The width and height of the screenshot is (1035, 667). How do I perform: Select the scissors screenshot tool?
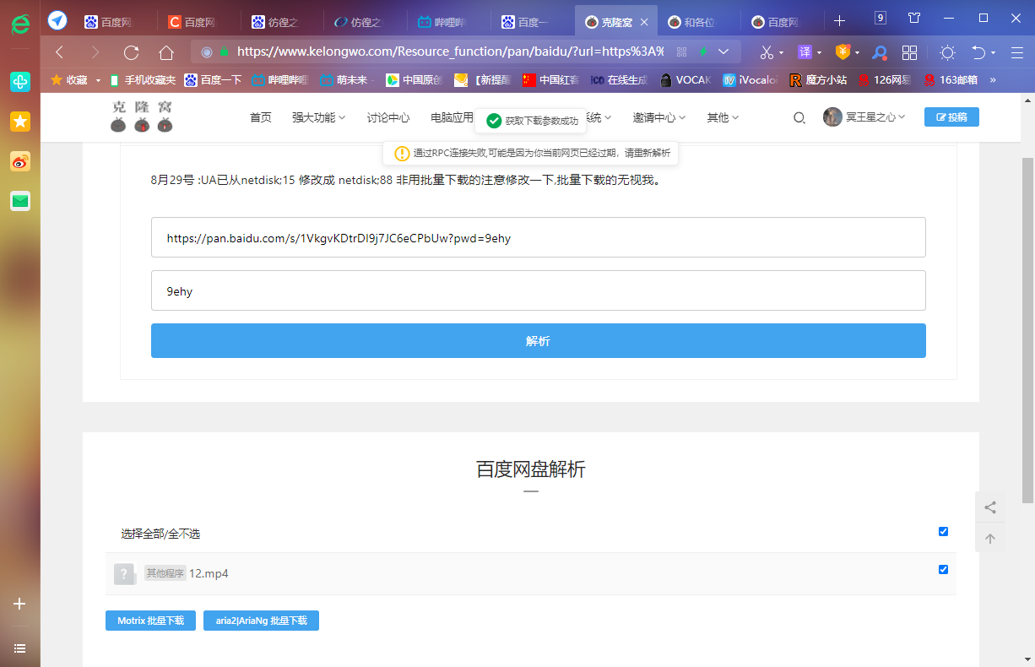click(x=766, y=52)
